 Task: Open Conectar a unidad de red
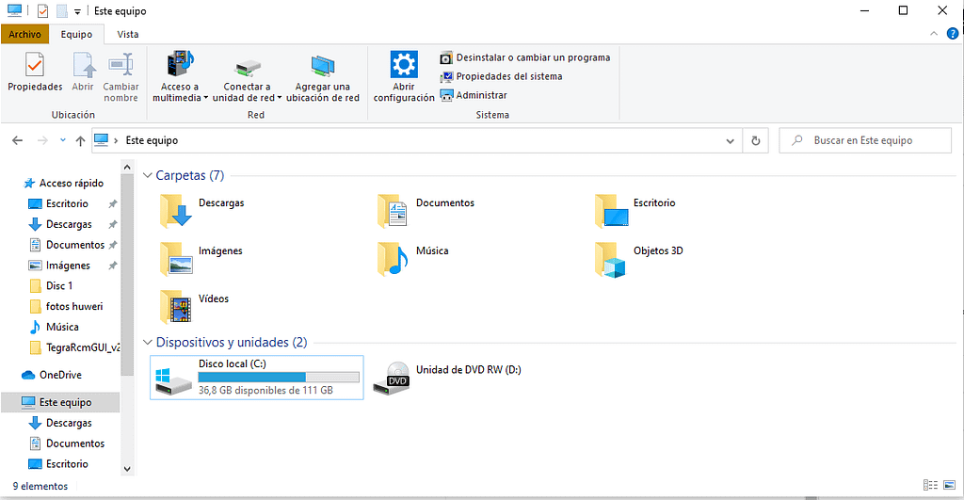[x=248, y=77]
